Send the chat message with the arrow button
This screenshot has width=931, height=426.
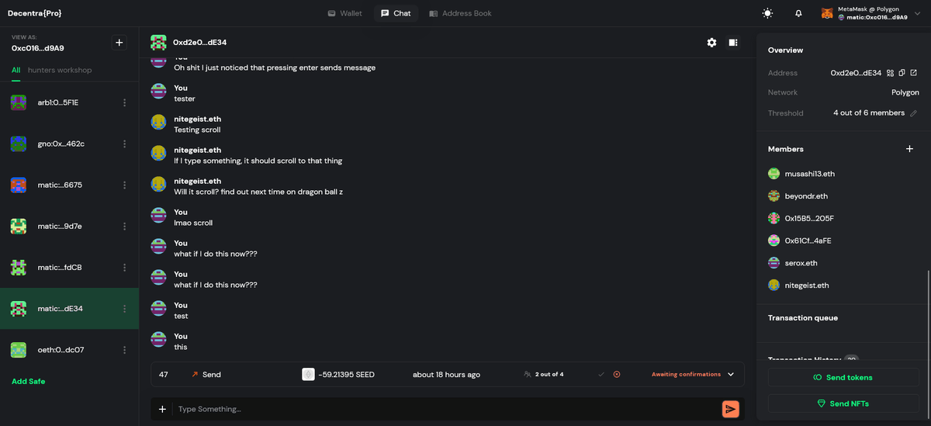point(730,409)
